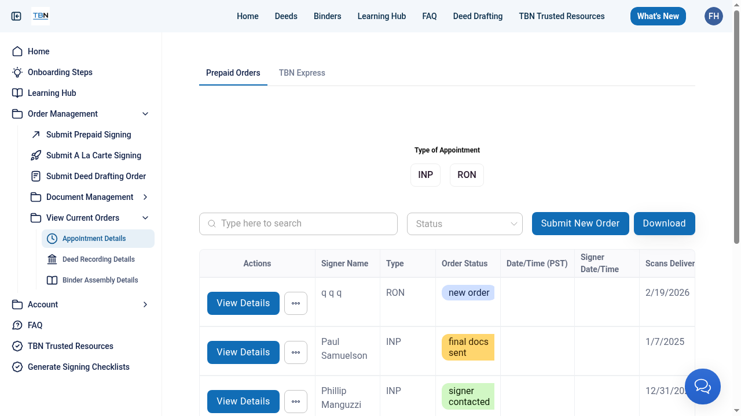Select INP appointment type

(x=425, y=174)
